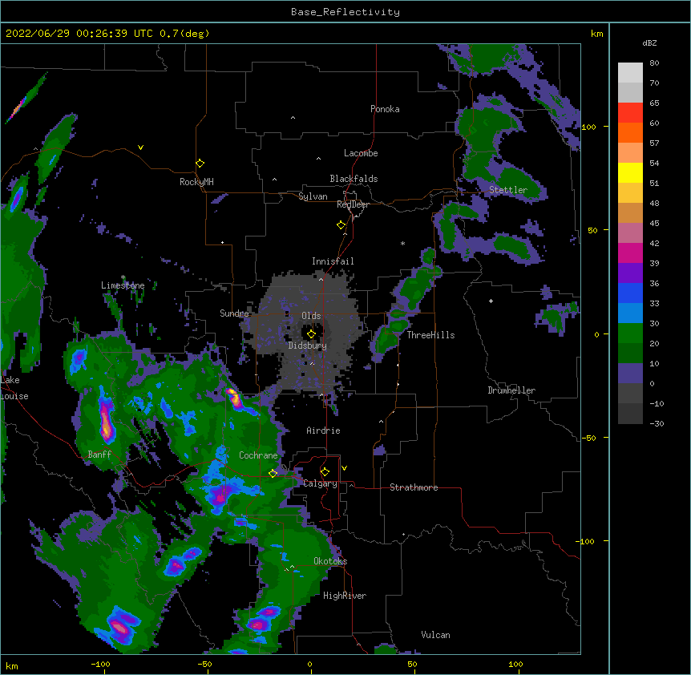Click the 80 value in the dBZ legend
This screenshot has height=675, width=691.
(654, 63)
